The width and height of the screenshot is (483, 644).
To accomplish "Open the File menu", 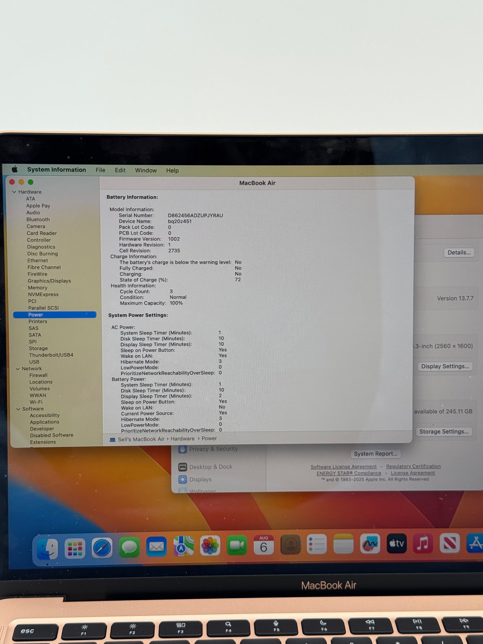I will tap(100, 170).
